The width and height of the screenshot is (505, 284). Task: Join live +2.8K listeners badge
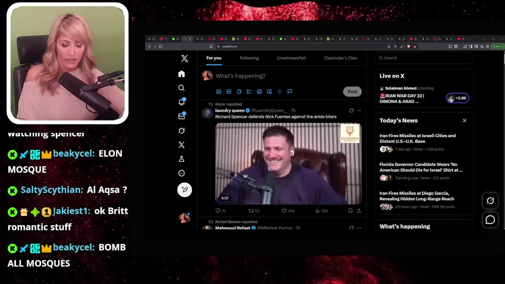(458, 98)
